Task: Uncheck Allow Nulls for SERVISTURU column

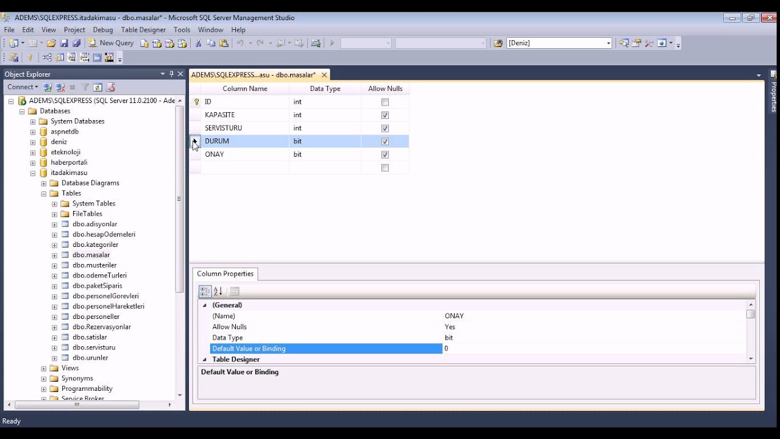Action: 385,128
